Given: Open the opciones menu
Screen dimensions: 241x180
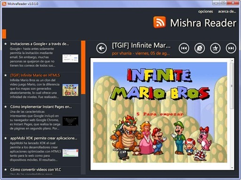Looking at the screenshot, I should (x=205, y=11).
